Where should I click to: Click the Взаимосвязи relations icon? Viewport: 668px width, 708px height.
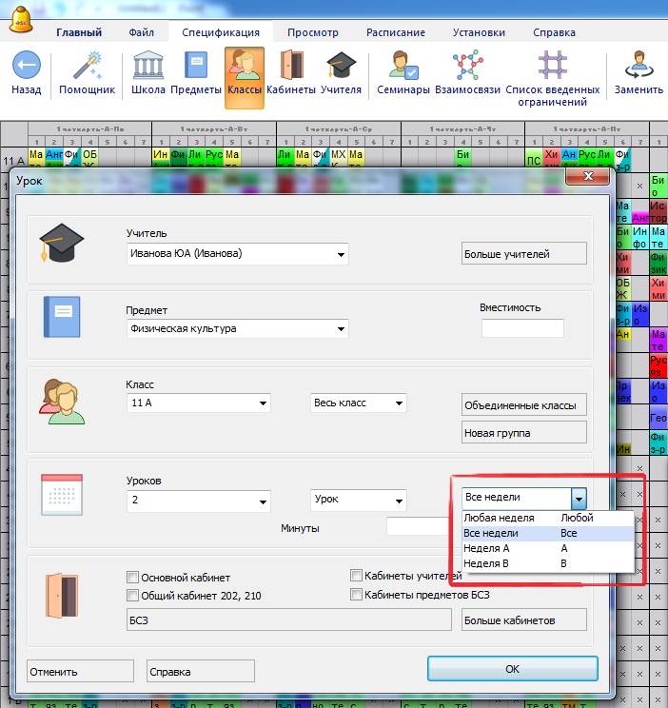[x=467, y=67]
